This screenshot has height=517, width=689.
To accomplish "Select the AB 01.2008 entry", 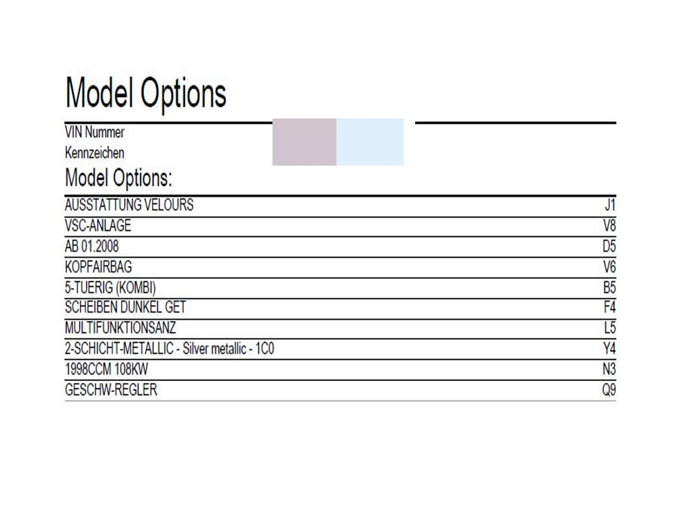I will (92, 246).
